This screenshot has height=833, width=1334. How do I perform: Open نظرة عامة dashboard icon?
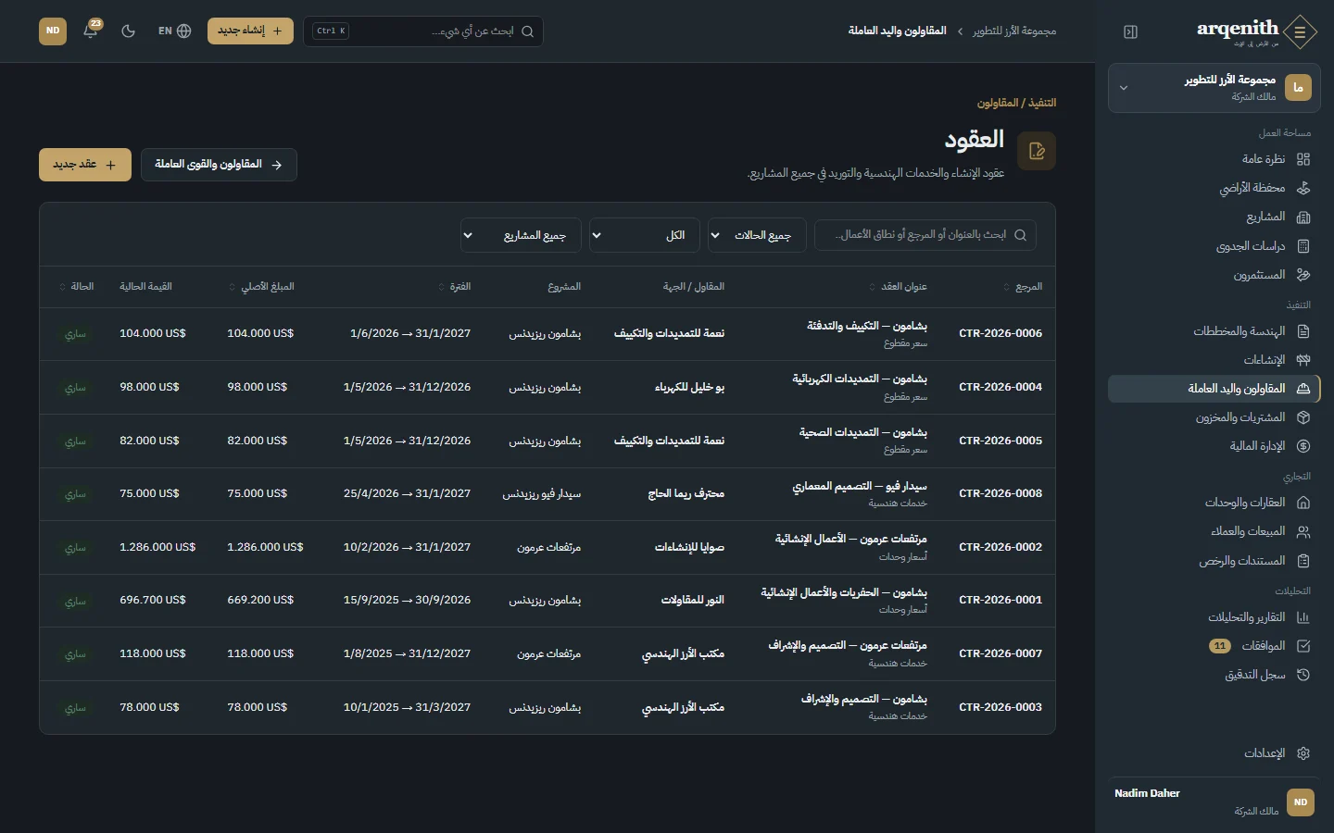tap(1303, 159)
